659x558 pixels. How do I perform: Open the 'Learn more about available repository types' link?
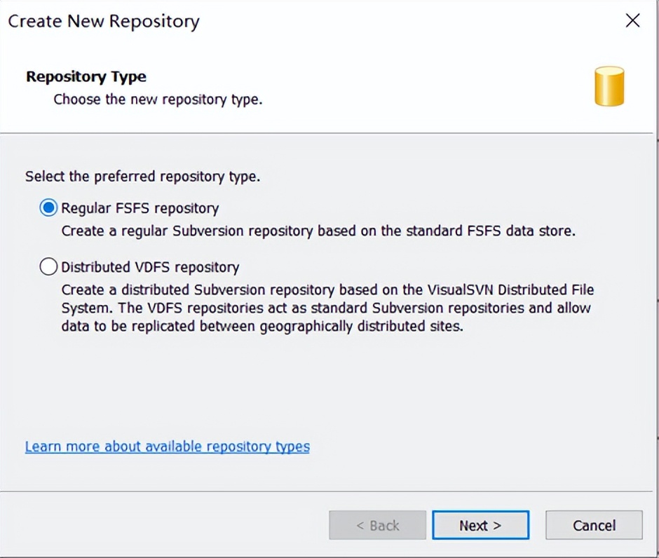168,447
